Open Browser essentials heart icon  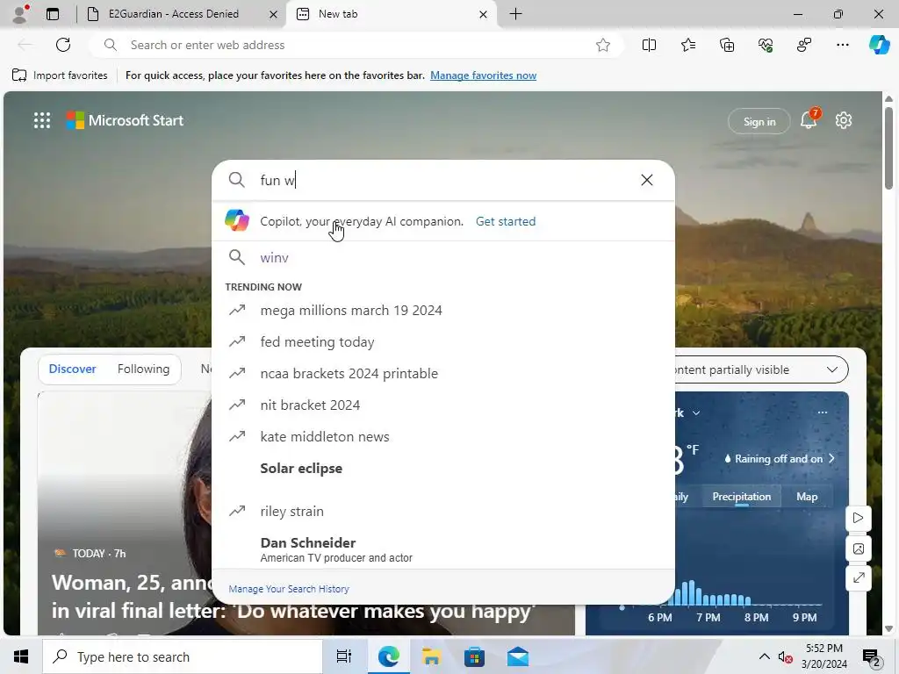[x=766, y=45]
